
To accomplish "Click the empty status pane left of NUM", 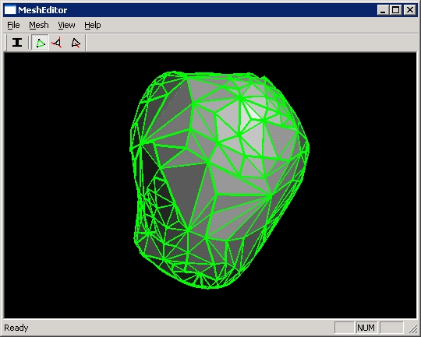I will pos(344,328).
